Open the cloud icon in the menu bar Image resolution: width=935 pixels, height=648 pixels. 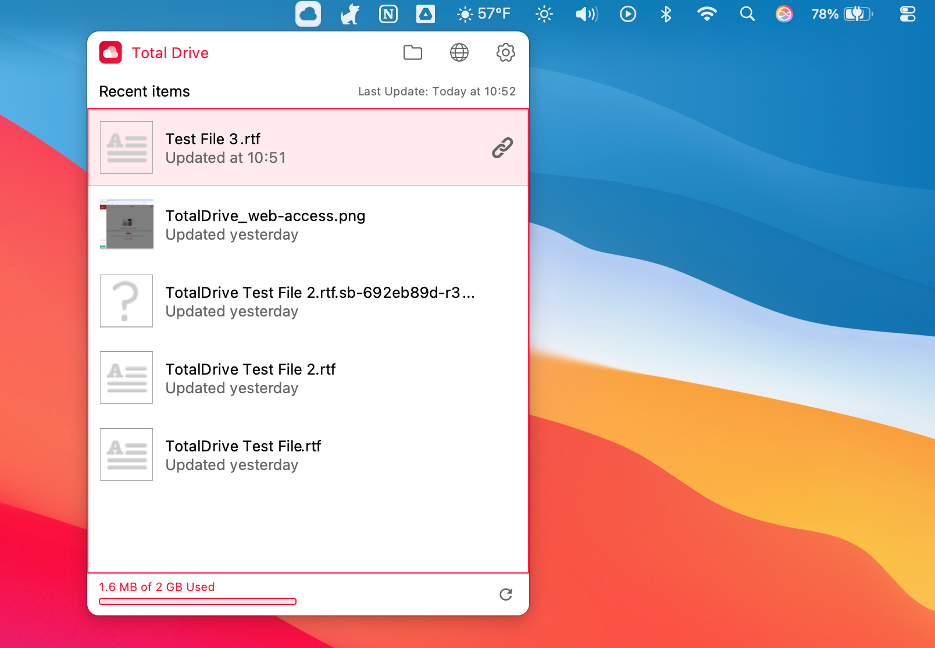click(308, 14)
